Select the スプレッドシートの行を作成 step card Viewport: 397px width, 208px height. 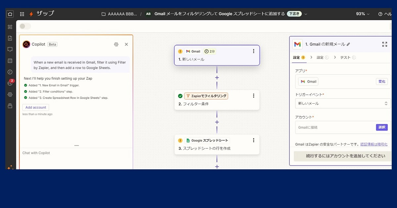[217, 144]
